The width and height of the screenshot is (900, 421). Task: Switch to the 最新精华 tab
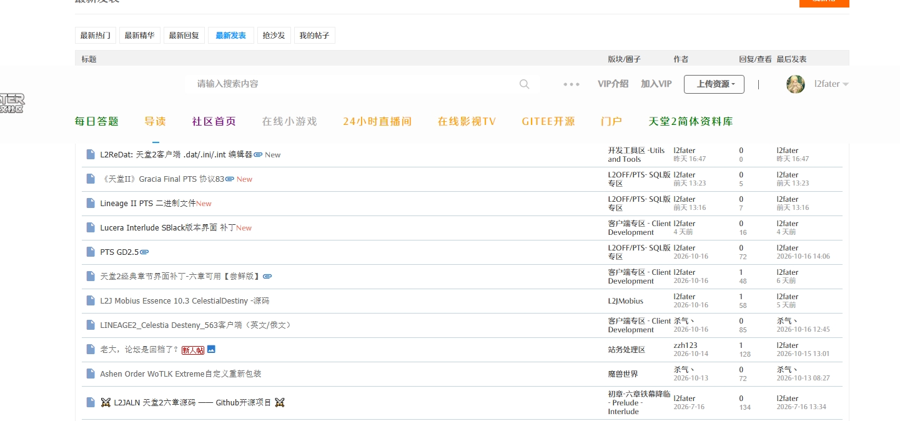coord(139,36)
